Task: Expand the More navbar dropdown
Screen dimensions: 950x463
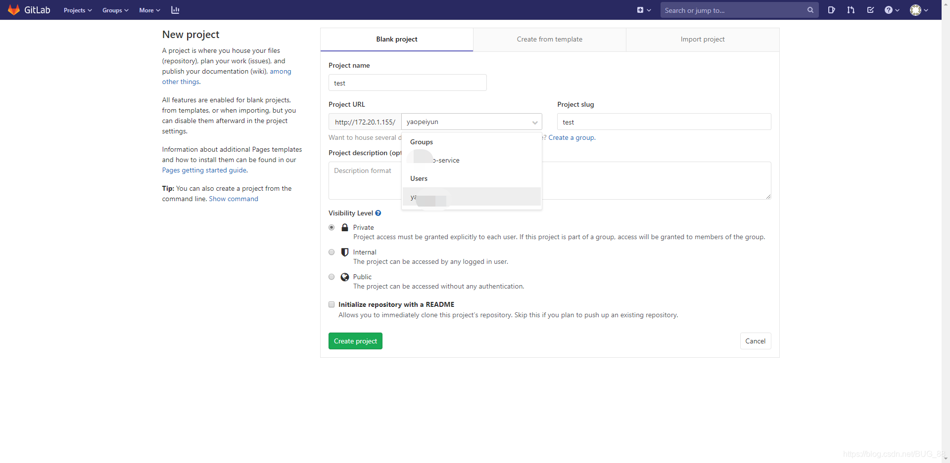Action: click(x=149, y=10)
